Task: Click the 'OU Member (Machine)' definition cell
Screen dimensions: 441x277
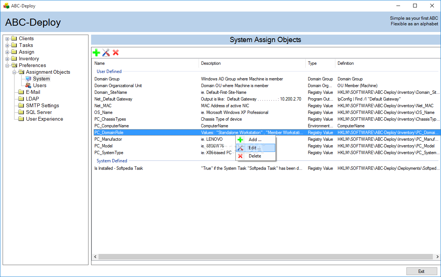Action: pos(357,86)
